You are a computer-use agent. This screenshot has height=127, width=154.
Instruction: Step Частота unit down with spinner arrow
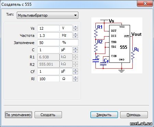(75, 37)
